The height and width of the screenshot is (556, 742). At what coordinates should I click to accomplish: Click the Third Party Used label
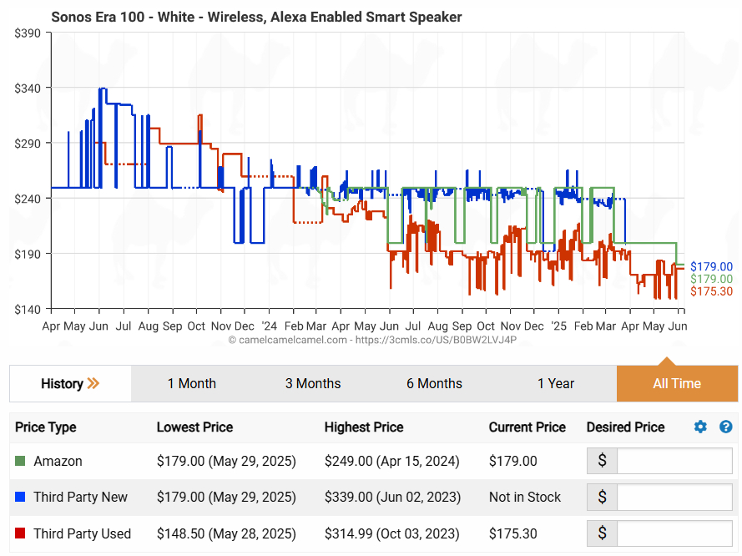[82, 533]
